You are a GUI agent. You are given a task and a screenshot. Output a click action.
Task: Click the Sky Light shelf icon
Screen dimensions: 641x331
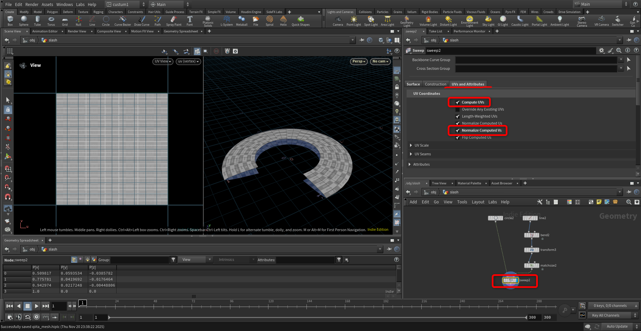coord(488,20)
